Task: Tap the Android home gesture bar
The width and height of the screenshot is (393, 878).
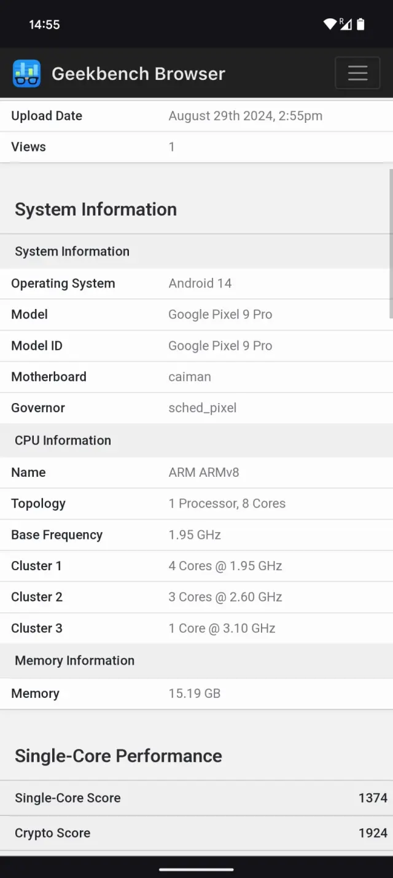Action: [x=196, y=869]
